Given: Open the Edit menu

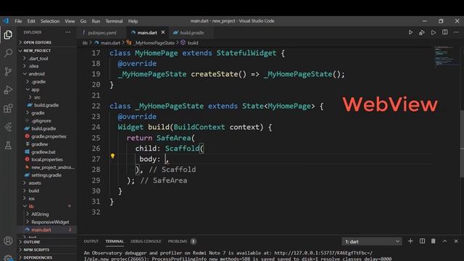Looking at the screenshot, I should click(x=31, y=21).
